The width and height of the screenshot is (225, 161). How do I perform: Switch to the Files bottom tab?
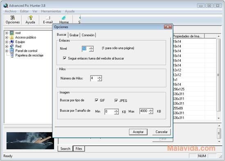(x=79, y=149)
